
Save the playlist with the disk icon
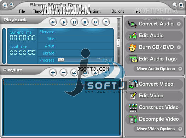(x=85, y=73)
